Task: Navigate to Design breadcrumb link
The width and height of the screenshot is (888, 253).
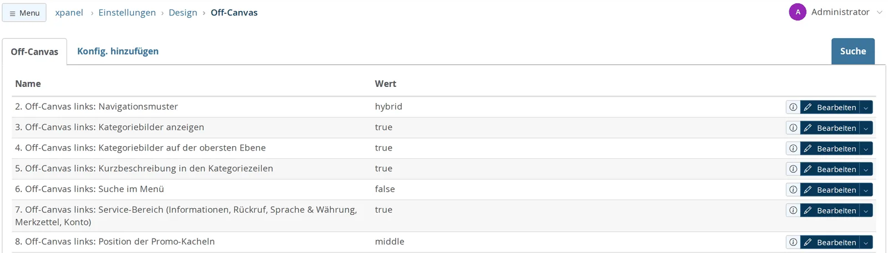Action: click(183, 12)
